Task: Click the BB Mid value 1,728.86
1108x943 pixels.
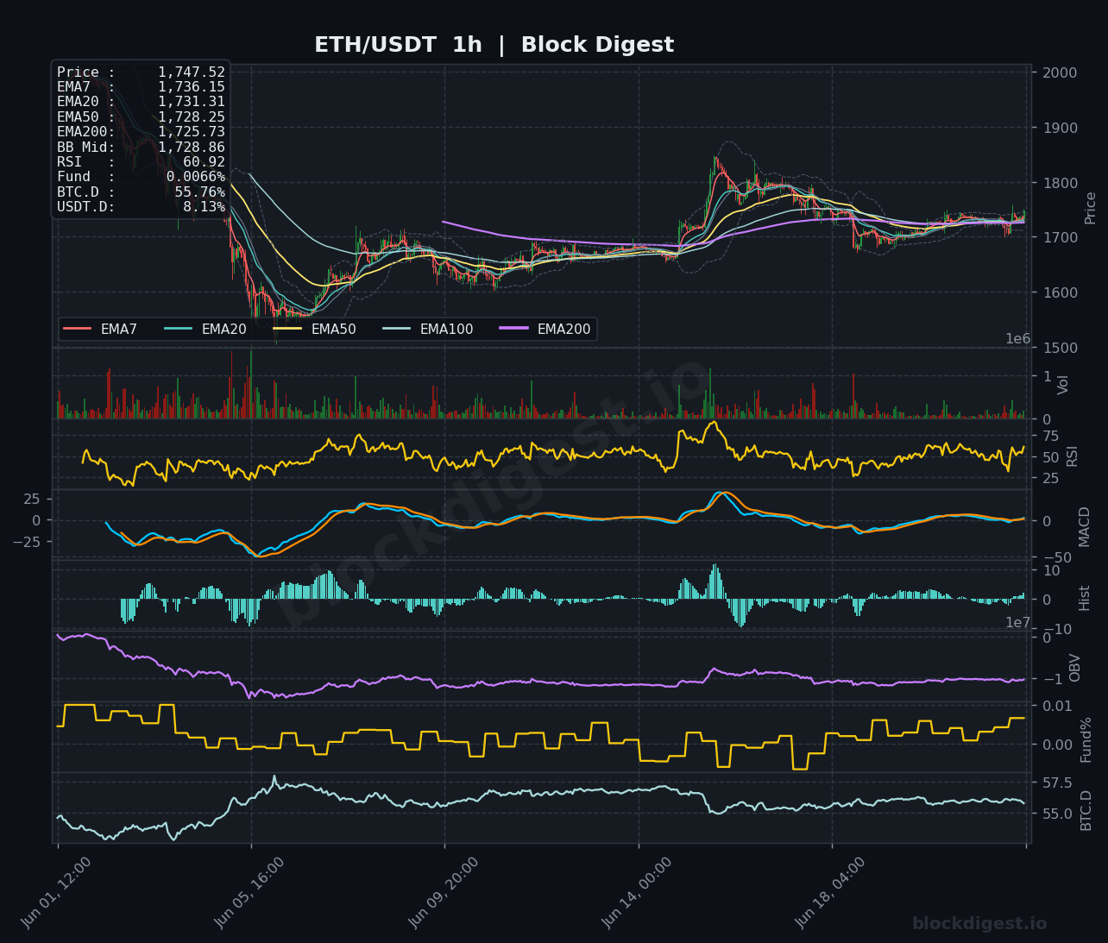Action: tap(191, 148)
